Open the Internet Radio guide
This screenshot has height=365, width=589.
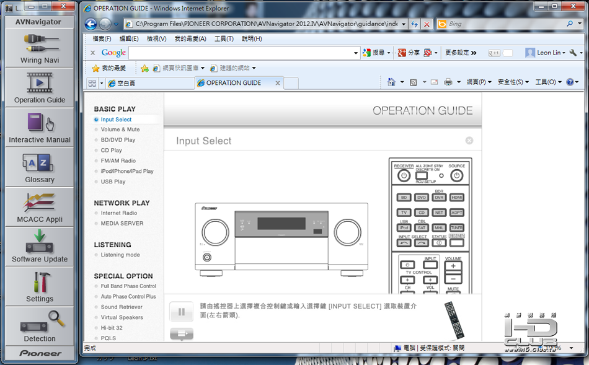pyautogui.click(x=118, y=213)
